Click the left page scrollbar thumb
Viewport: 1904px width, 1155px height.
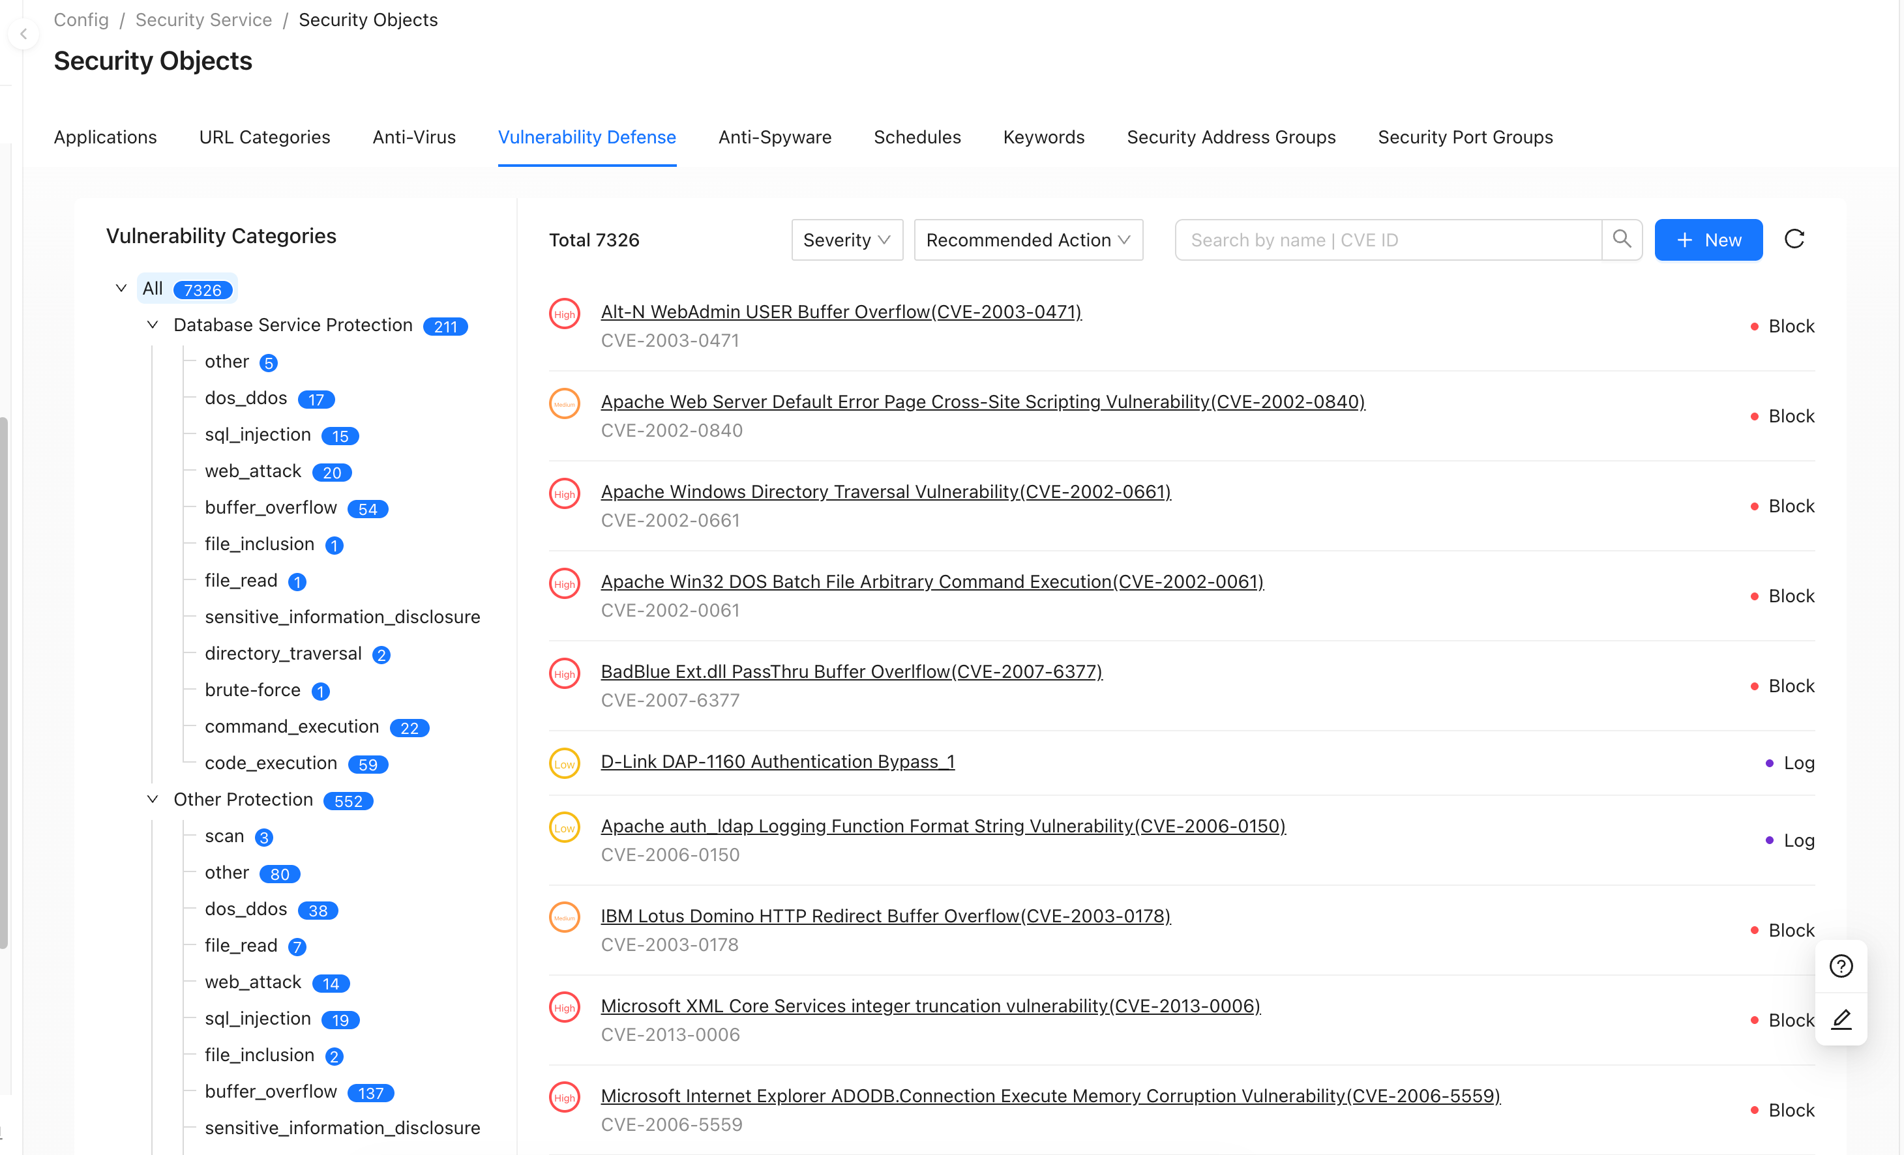[x=4, y=683]
